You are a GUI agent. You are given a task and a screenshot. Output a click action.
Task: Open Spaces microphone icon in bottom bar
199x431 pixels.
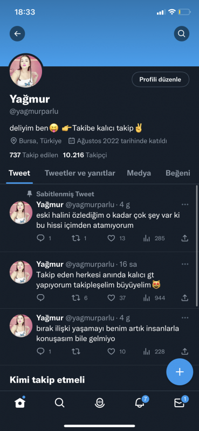coord(100,403)
